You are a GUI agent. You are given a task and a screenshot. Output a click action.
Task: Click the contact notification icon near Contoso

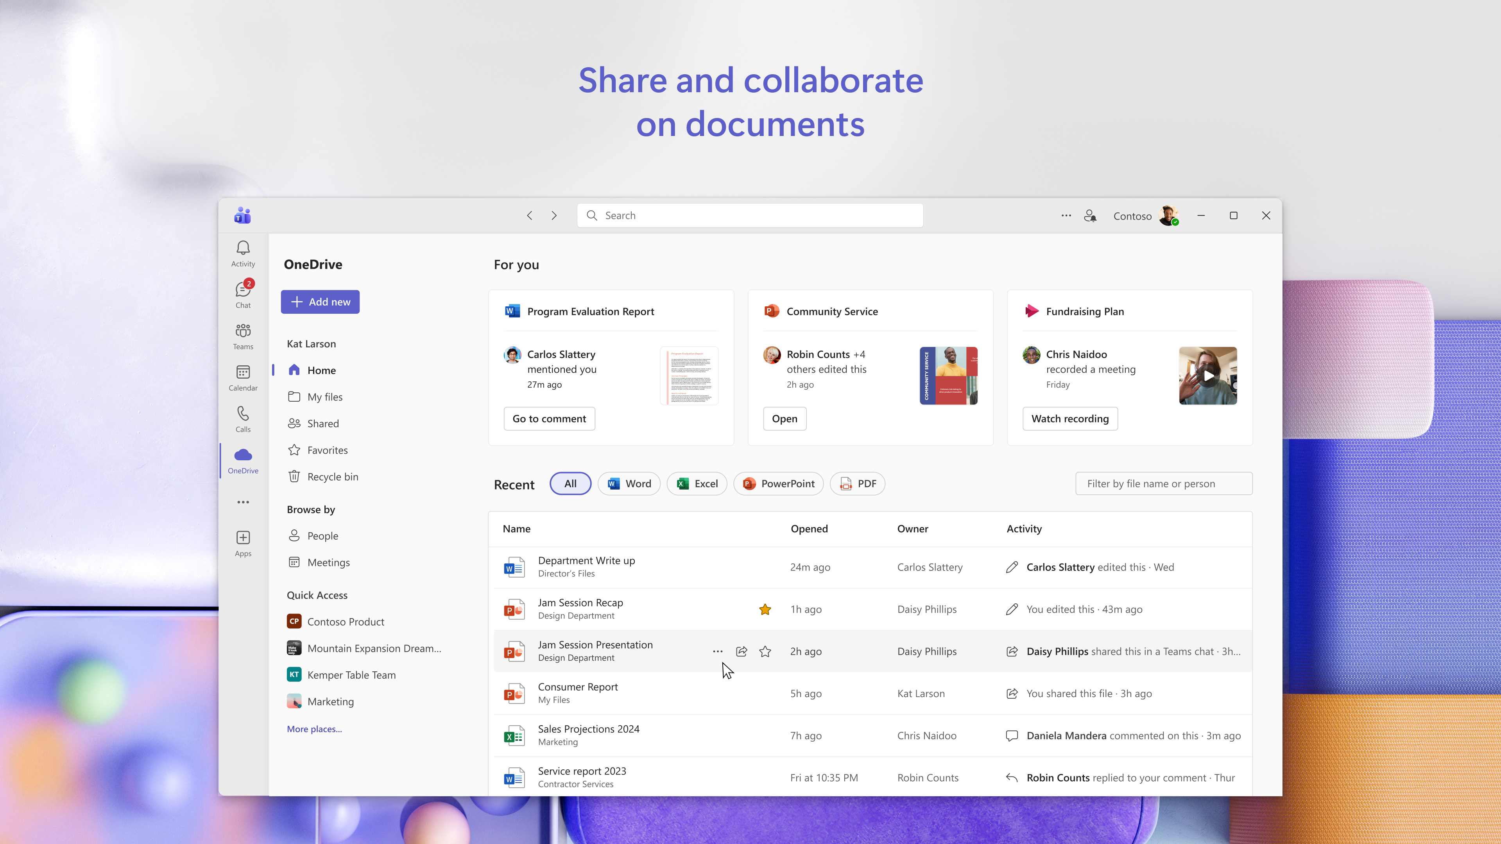1090,216
